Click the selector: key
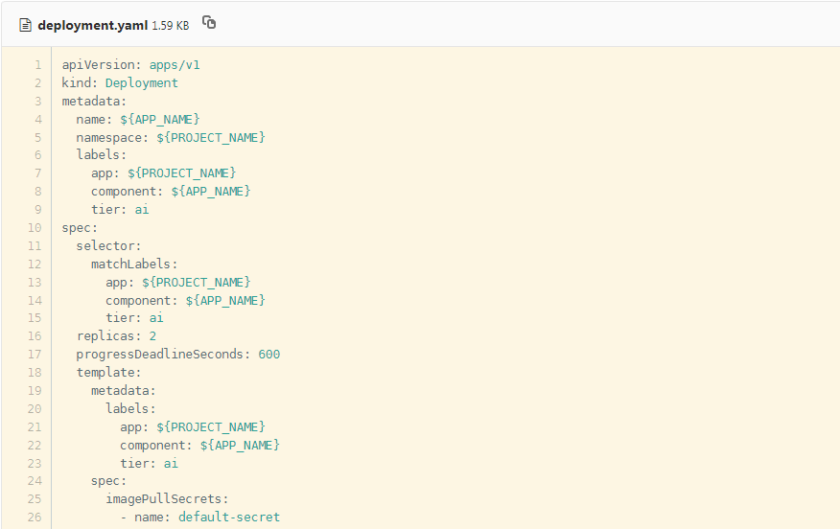 coord(108,245)
